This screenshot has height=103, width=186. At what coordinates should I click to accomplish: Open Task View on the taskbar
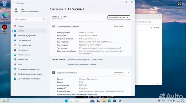tap(98, 101)
